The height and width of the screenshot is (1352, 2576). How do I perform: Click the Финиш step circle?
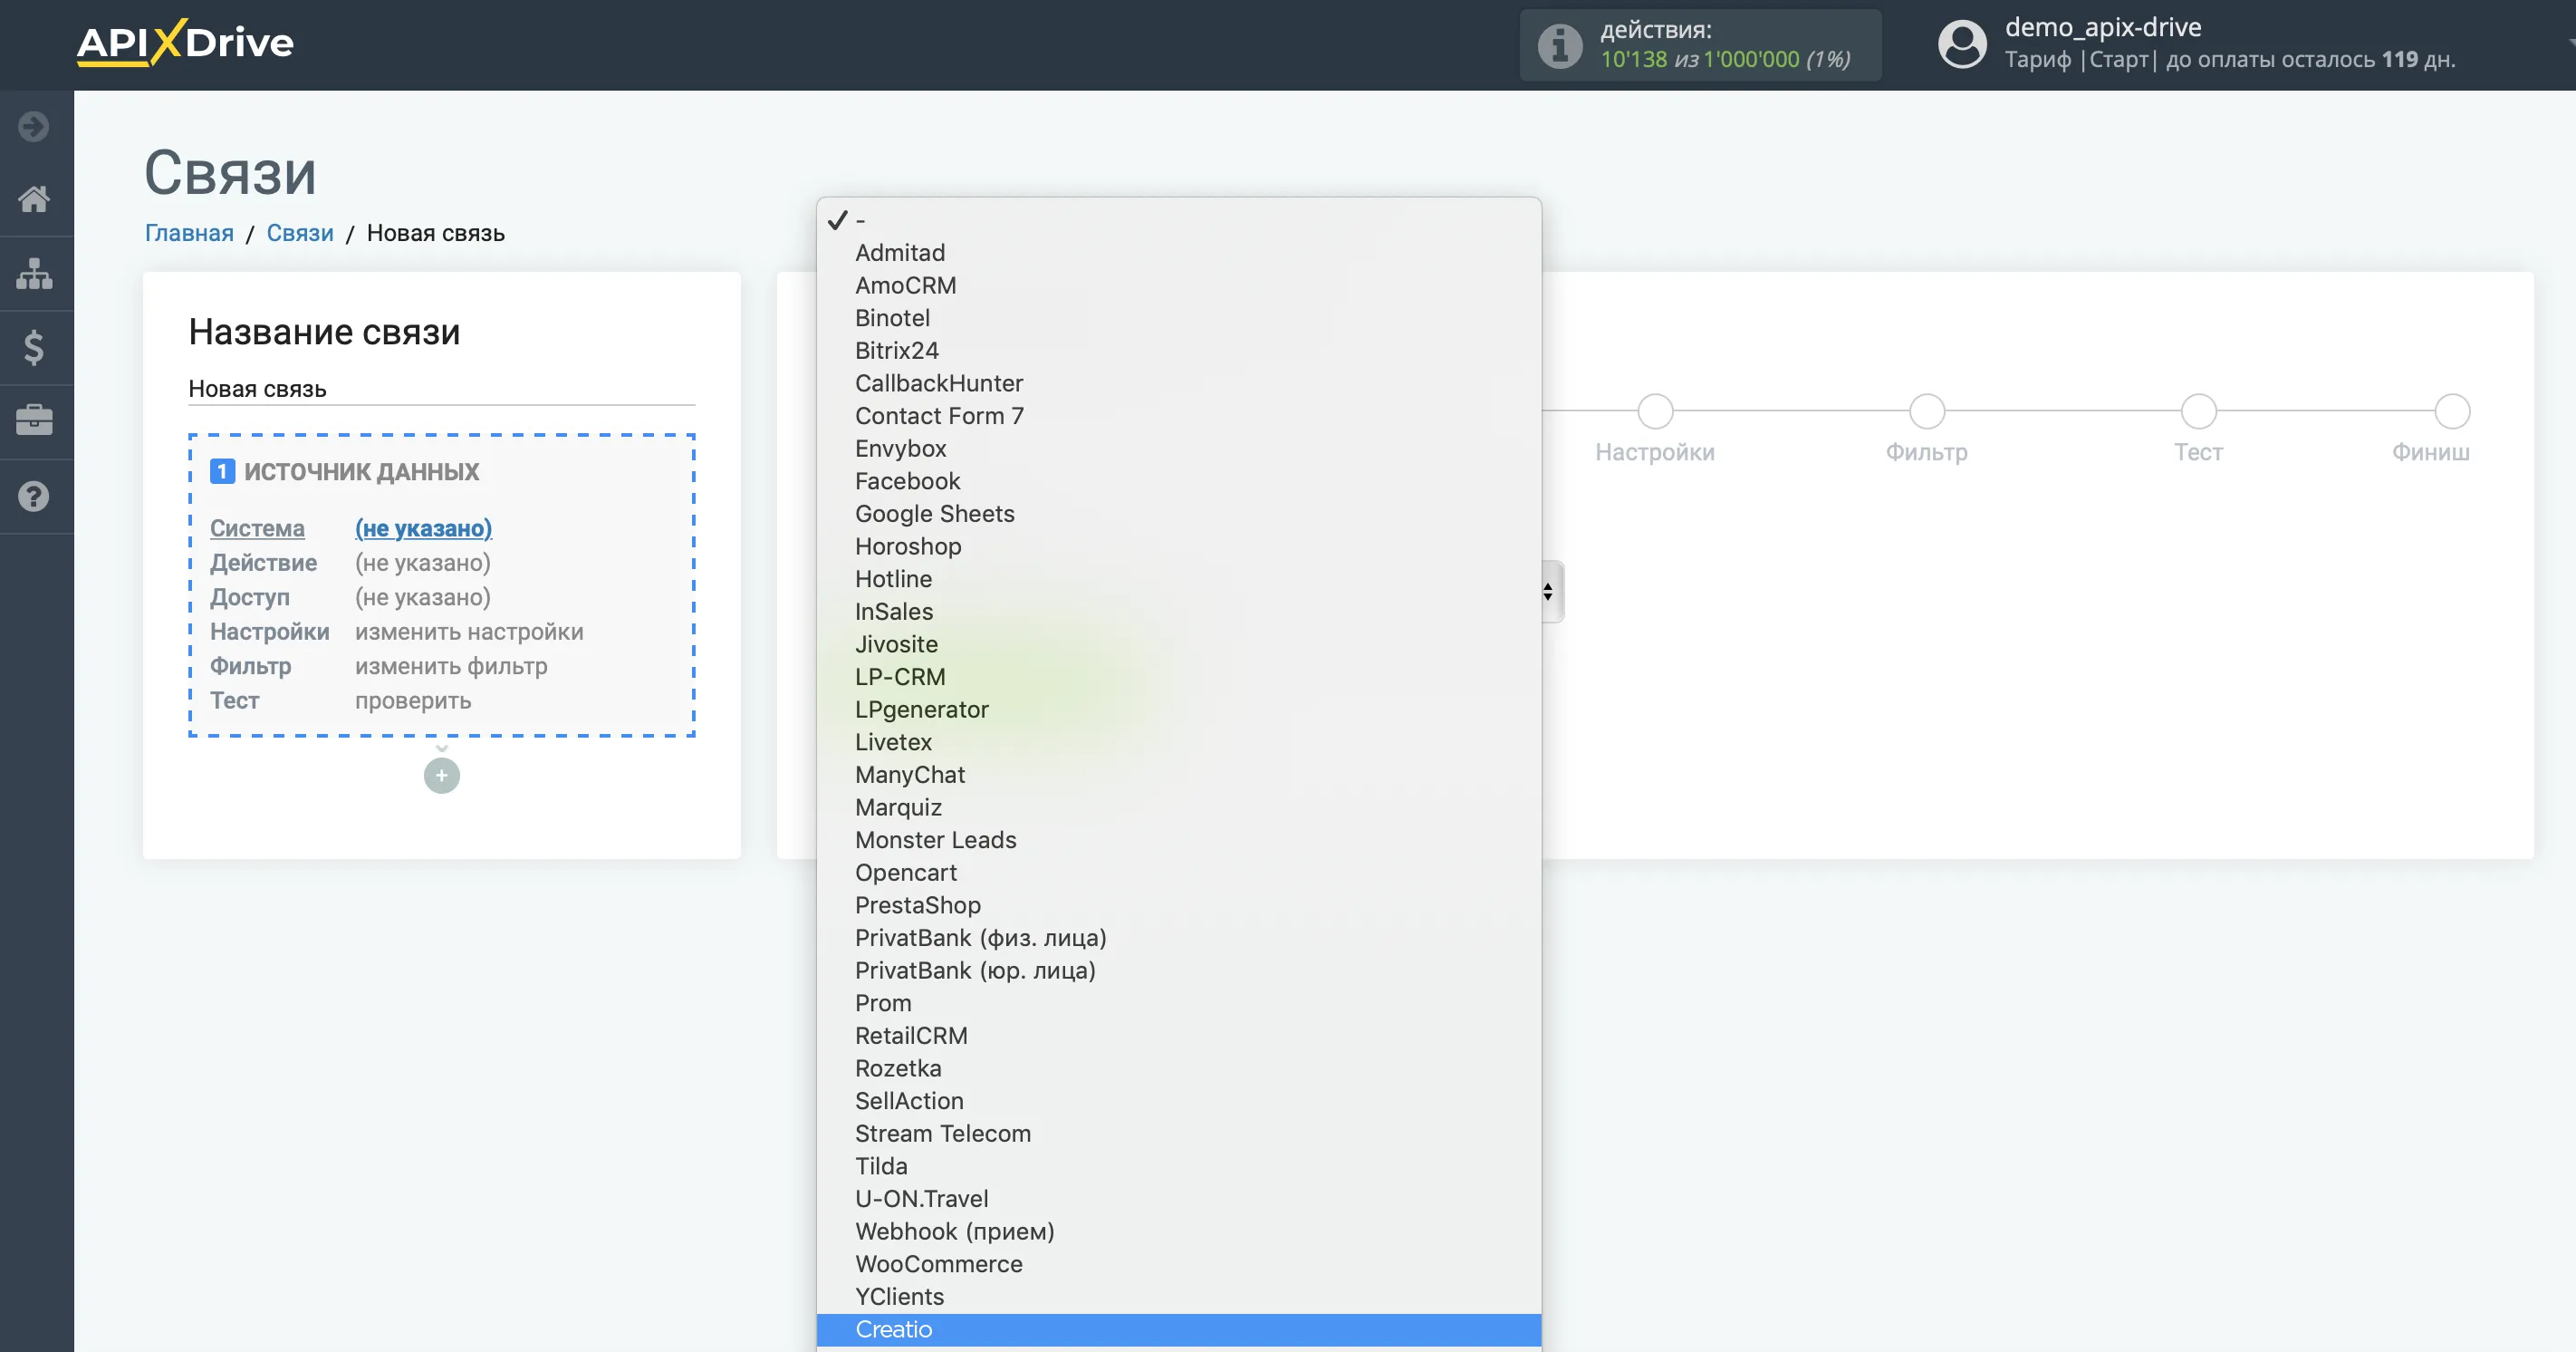point(2452,411)
